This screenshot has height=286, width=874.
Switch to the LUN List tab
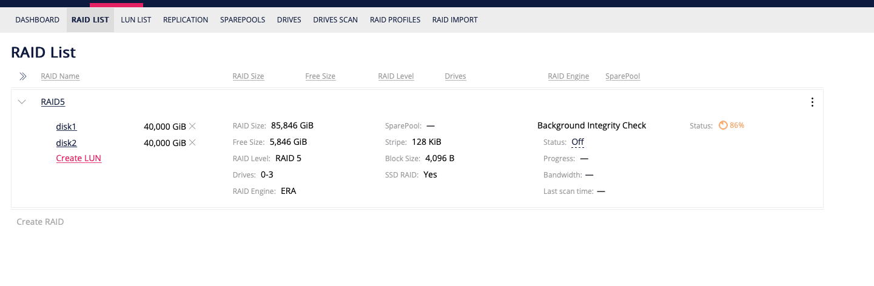coord(136,20)
